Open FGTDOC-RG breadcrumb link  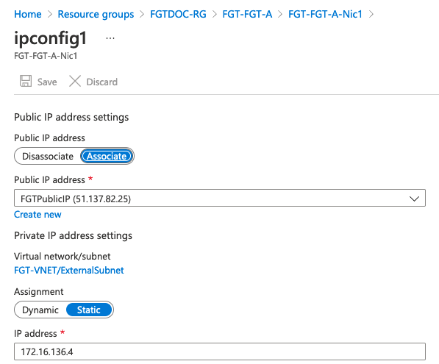[x=178, y=14]
